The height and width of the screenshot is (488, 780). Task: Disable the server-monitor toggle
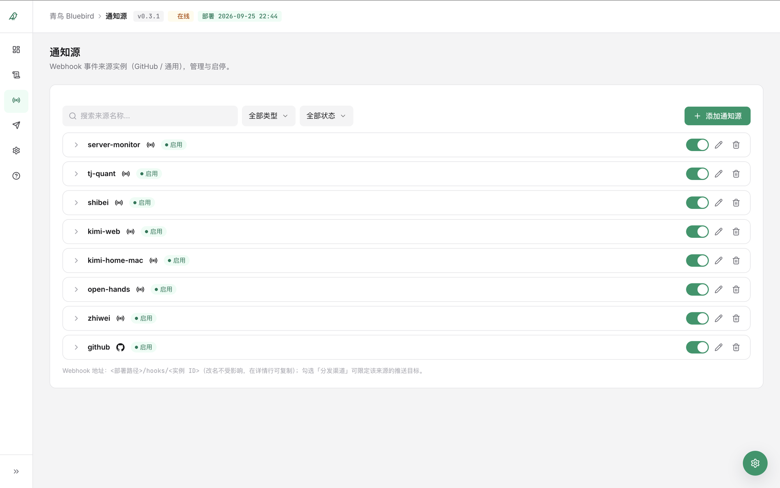coord(697,145)
